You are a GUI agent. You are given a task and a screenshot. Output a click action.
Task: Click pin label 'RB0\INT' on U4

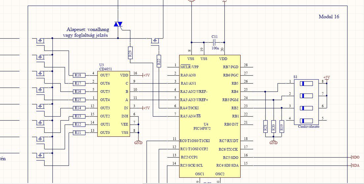pos(231,125)
